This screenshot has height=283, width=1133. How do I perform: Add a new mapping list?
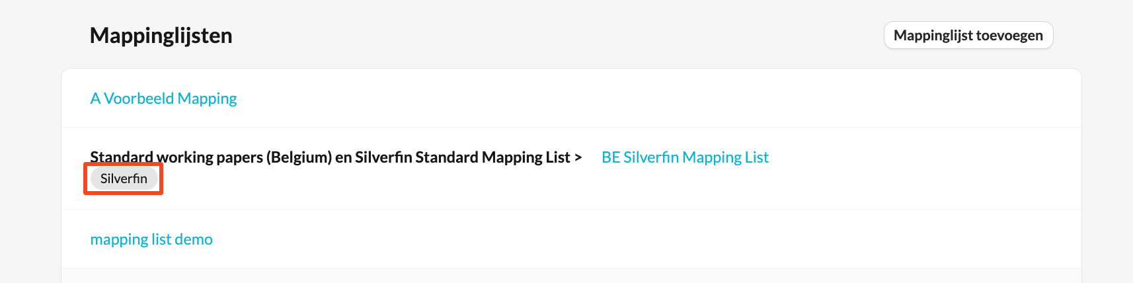tap(968, 36)
